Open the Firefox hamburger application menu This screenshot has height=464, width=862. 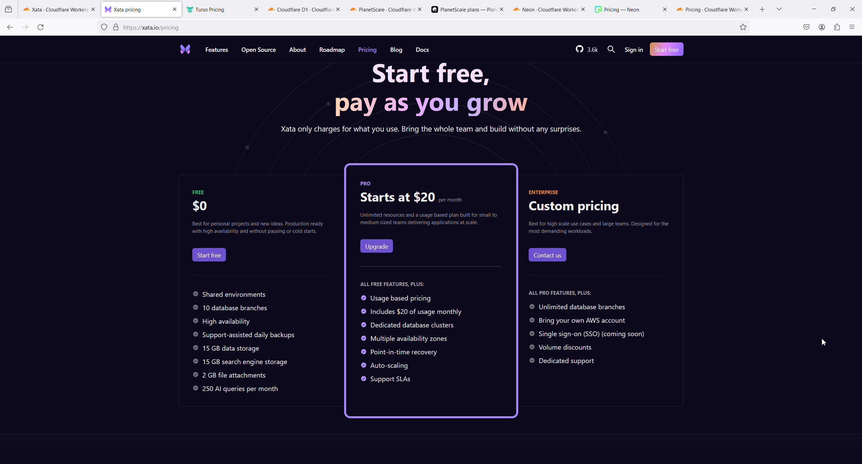point(852,27)
